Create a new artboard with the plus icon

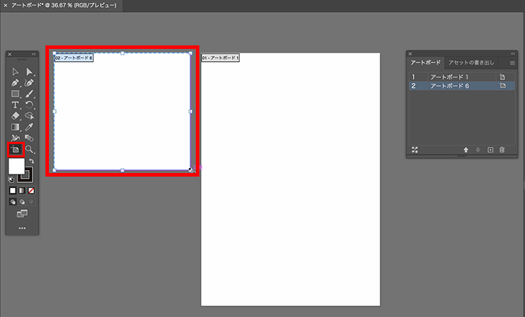coord(490,150)
